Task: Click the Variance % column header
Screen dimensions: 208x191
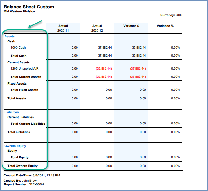Action: point(165,26)
